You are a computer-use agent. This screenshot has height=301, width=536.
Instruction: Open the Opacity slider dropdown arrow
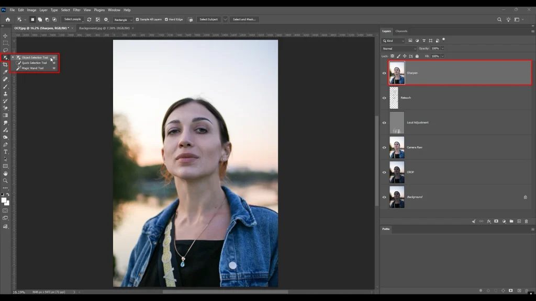tap(442, 49)
